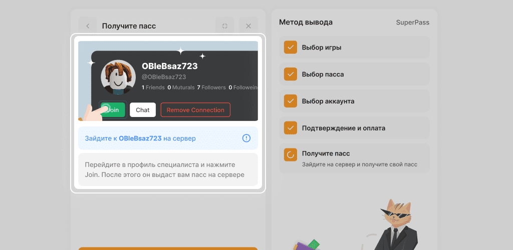Click the Получите пасс loading spinner icon

pyautogui.click(x=291, y=155)
